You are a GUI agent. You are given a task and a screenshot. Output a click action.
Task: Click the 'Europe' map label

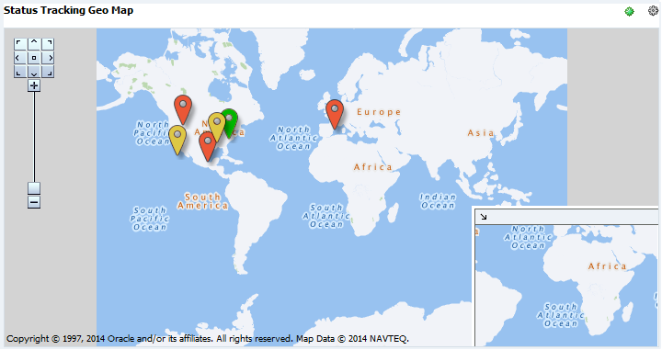[379, 112]
